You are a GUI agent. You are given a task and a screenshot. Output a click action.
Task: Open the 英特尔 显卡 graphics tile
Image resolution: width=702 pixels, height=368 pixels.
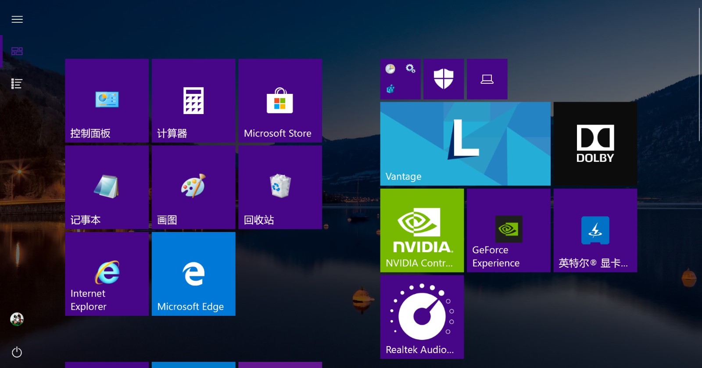[x=595, y=231]
